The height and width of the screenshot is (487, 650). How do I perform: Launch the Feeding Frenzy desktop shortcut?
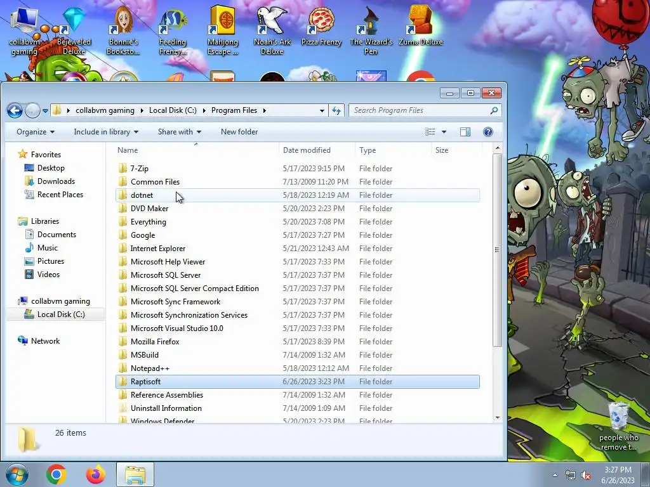coord(173,32)
